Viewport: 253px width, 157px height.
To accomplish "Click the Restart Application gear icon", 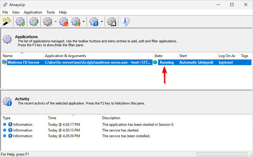I will click(76, 22).
